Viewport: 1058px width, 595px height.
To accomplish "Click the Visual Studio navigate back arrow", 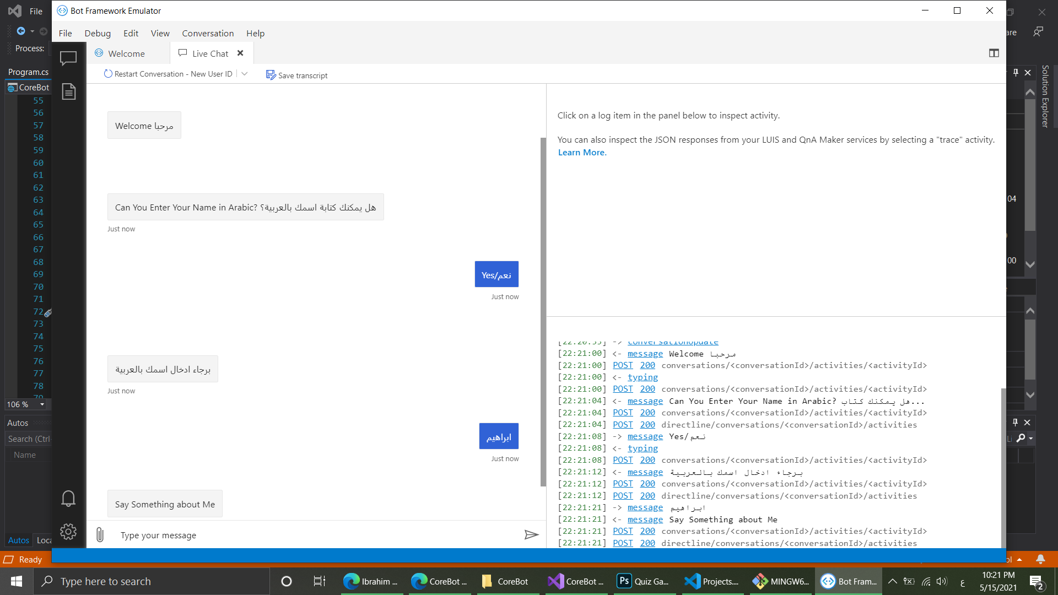I will pos(21,31).
